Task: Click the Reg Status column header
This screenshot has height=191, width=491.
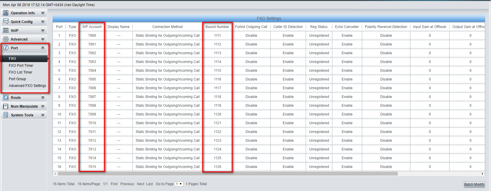Action: 319,27
